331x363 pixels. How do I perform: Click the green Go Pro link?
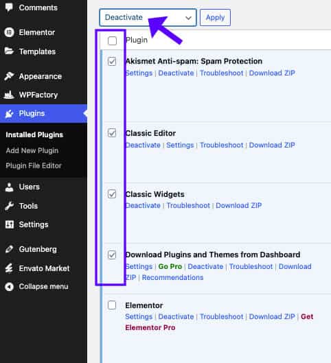tap(170, 266)
